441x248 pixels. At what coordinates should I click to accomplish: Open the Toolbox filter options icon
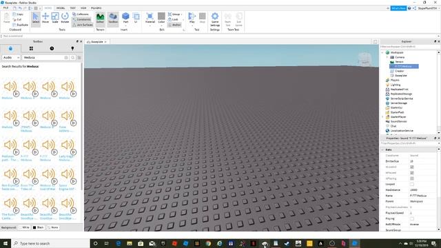79,57
